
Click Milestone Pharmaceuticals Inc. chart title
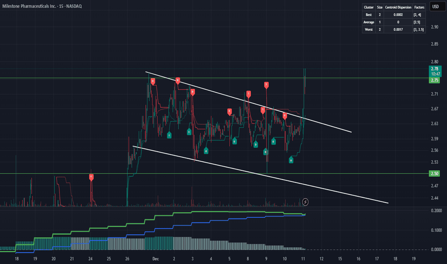coord(42,6)
